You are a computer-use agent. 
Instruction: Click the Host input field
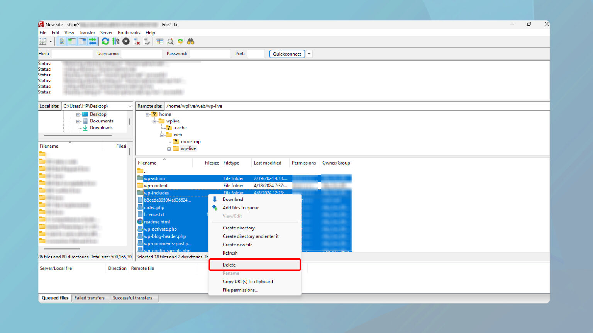pos(72,54)
